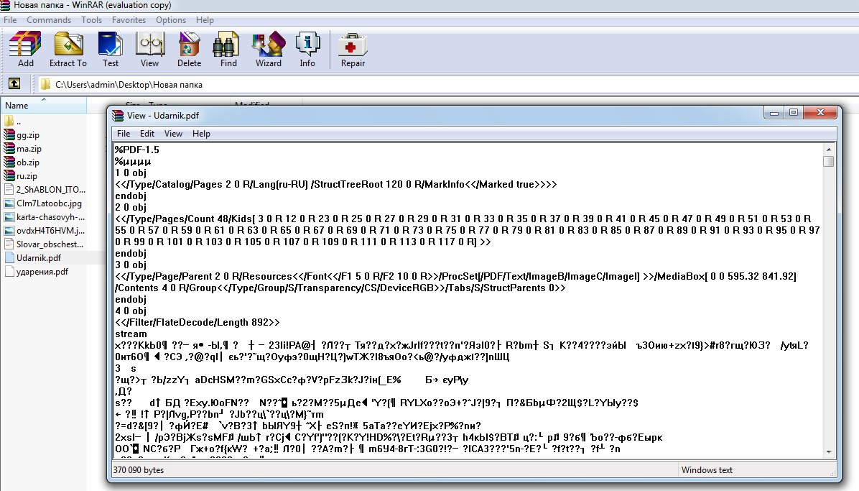Viewport: 859px width, 491px height.
Task: Click 'Windows text' status bar entry
Action: pyautogui.click(x=707, y=470)
